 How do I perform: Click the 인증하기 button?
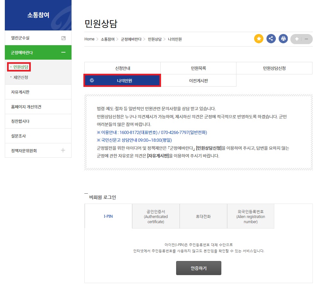[x=198, y=268]
